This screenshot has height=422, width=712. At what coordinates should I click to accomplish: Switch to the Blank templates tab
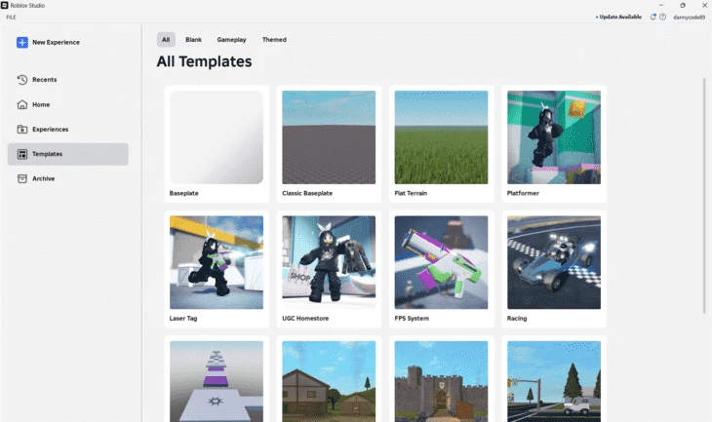[x=193, y=40]
